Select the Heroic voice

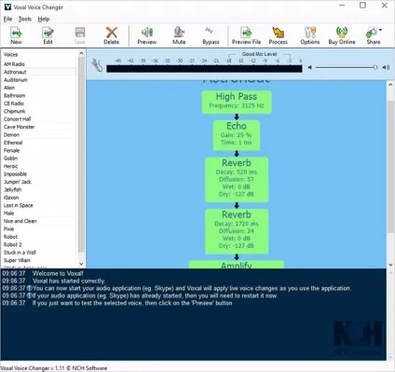pyautogui.click(x=38, y=166)
